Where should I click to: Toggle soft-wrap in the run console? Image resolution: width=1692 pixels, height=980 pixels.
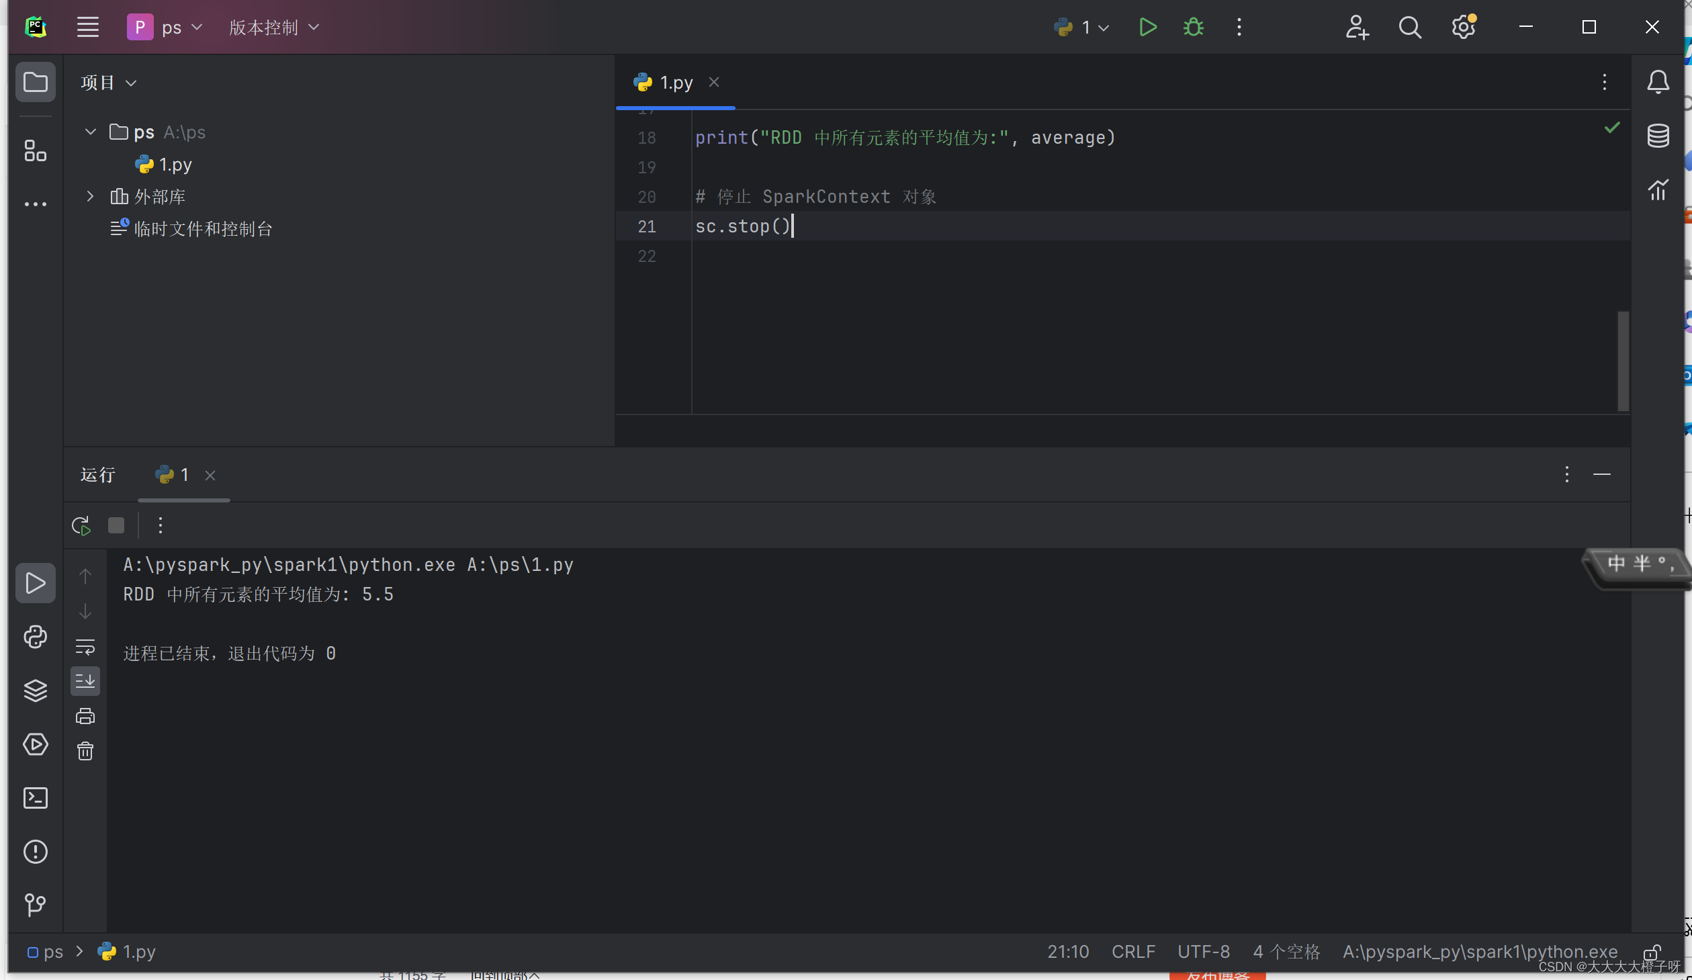coord(85,647)
